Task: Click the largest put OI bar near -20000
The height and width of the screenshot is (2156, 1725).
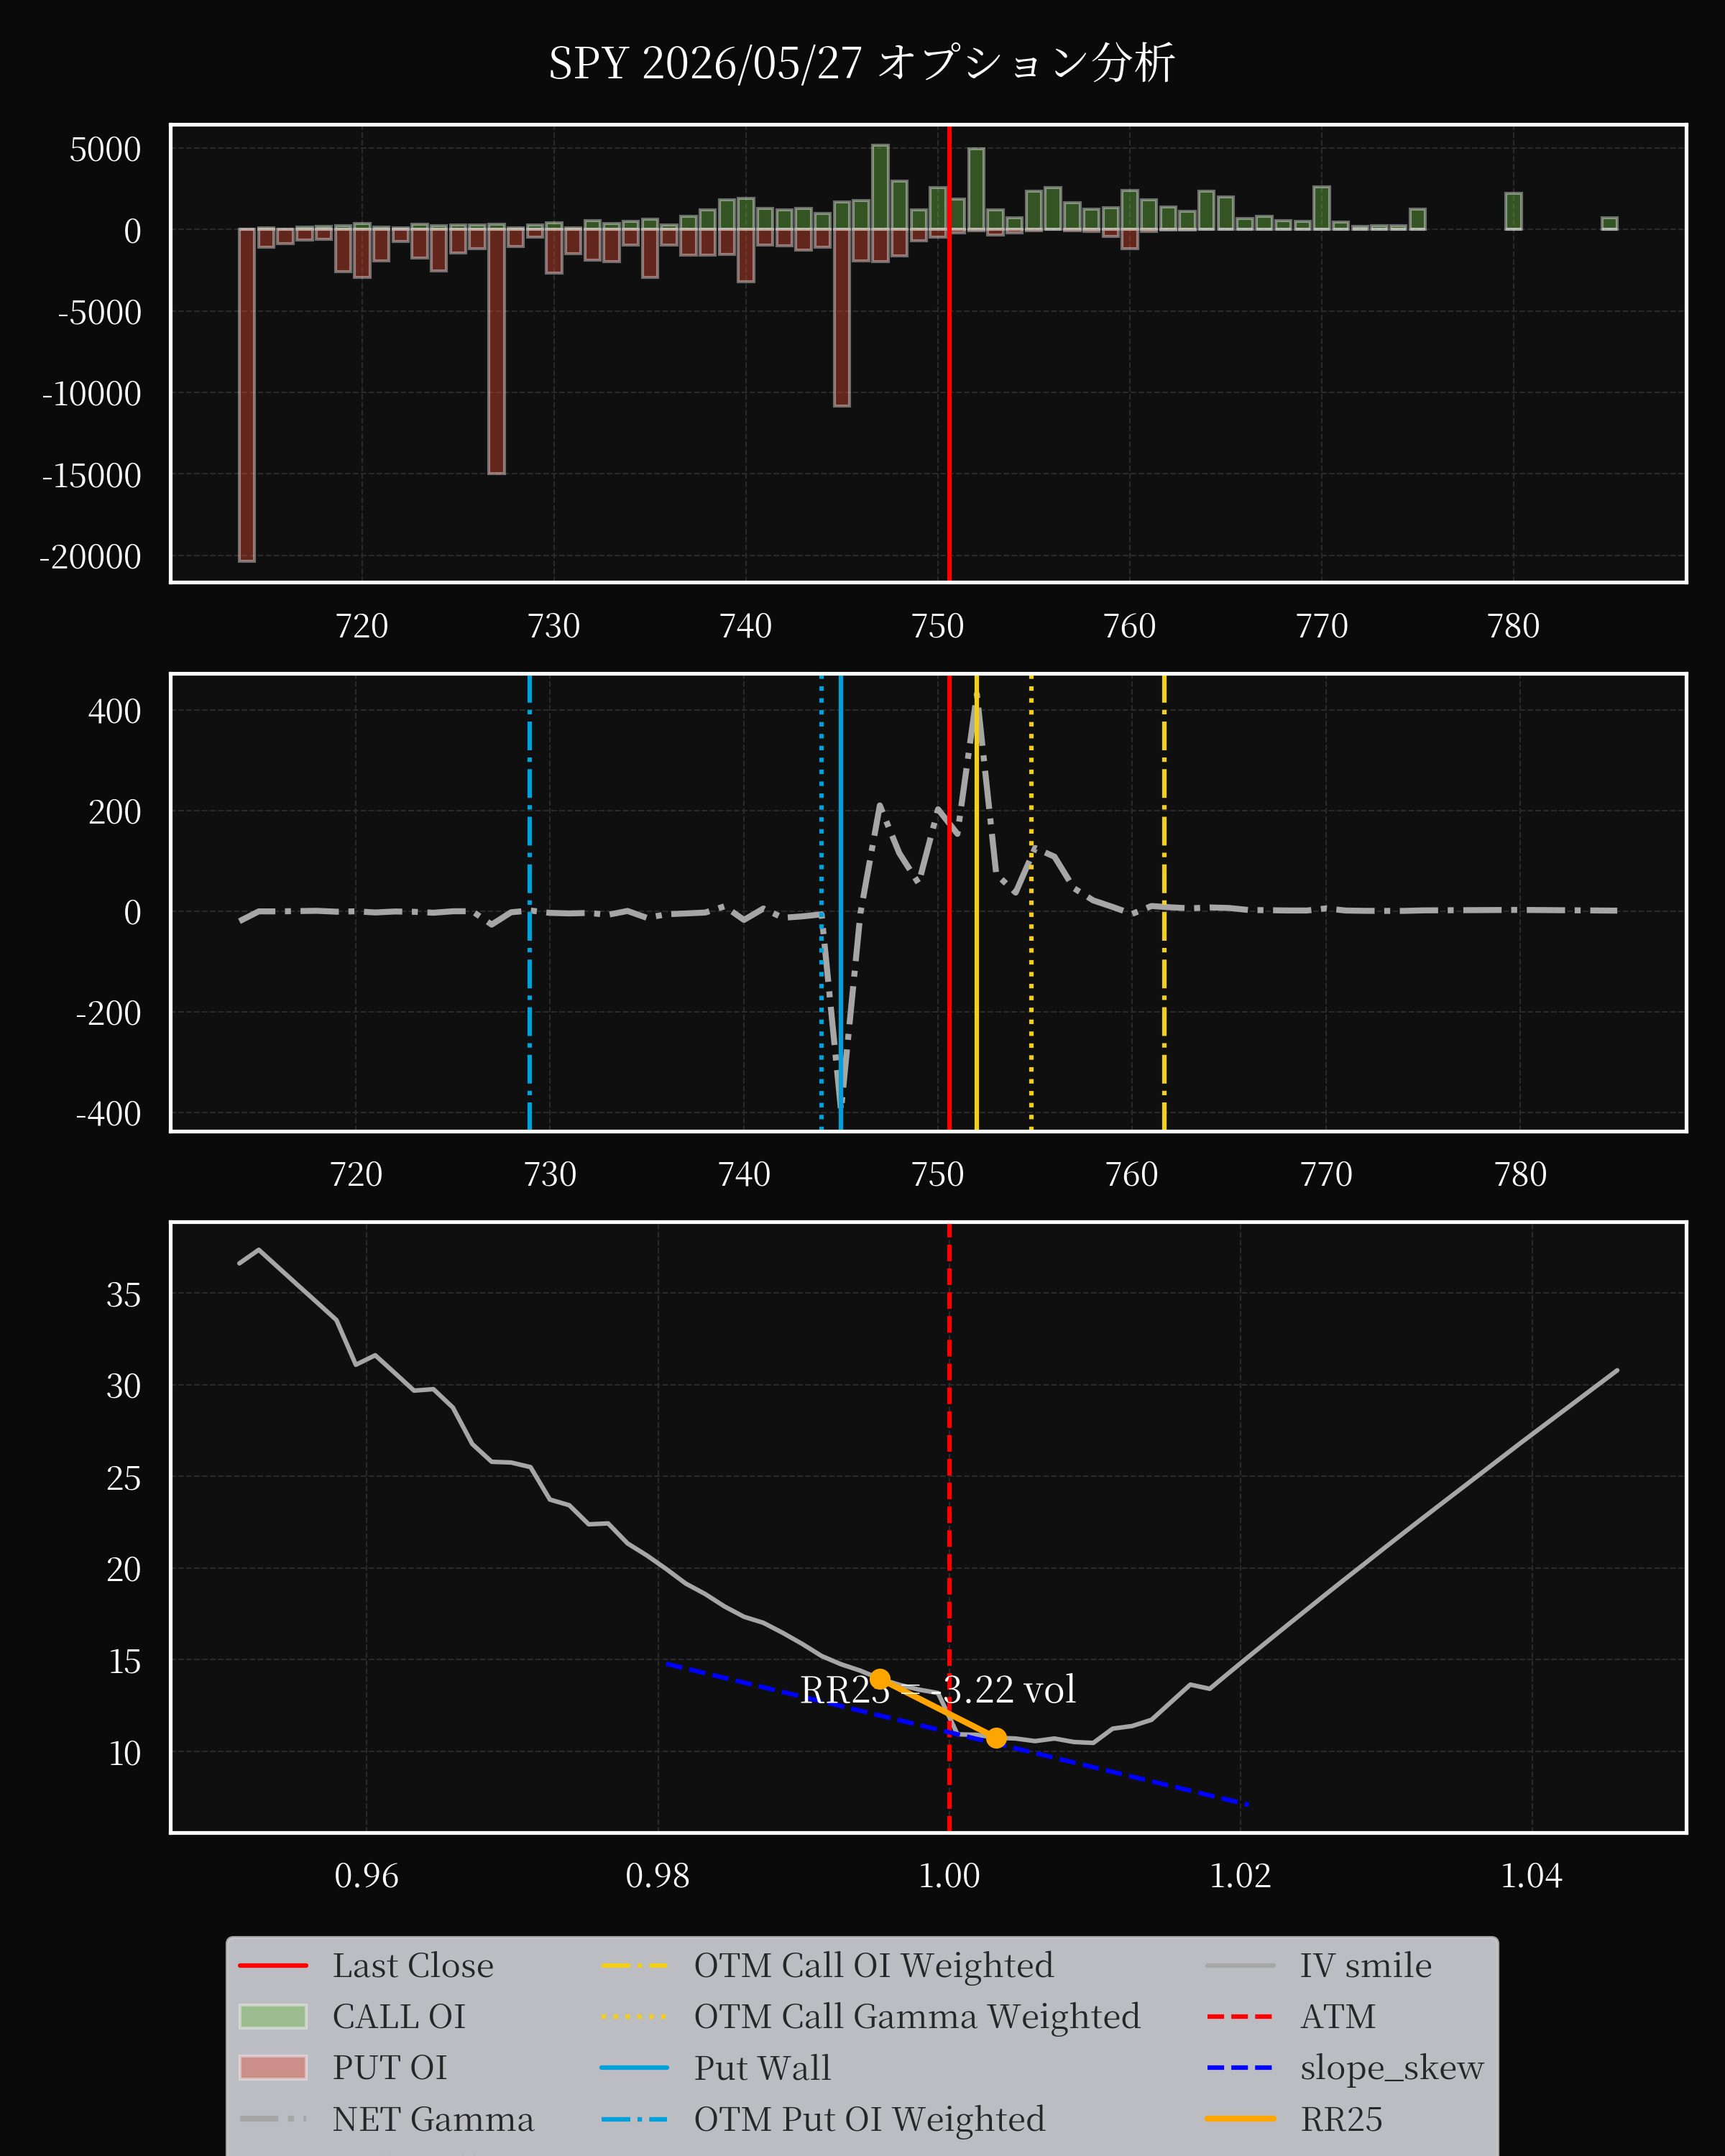Action: point(247,395)
